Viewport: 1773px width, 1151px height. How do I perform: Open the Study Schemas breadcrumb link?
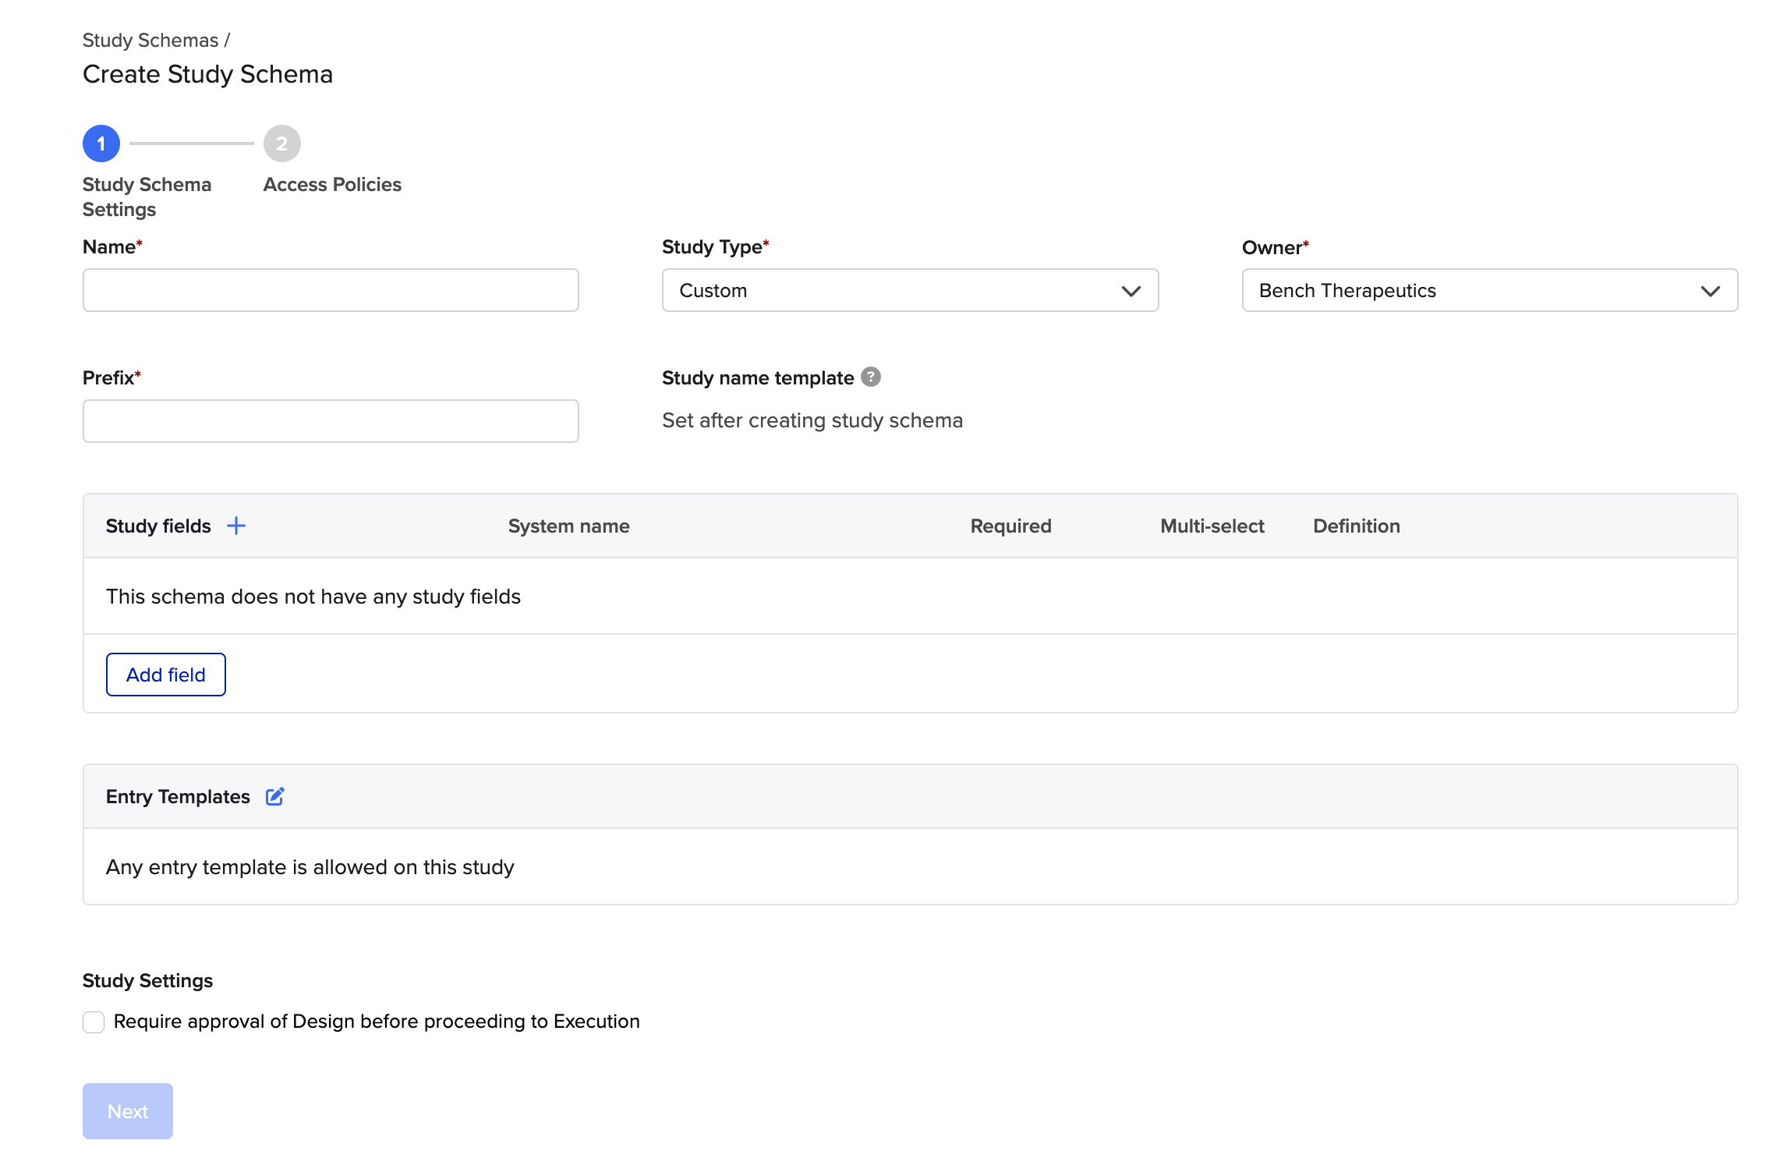[150, 41]
